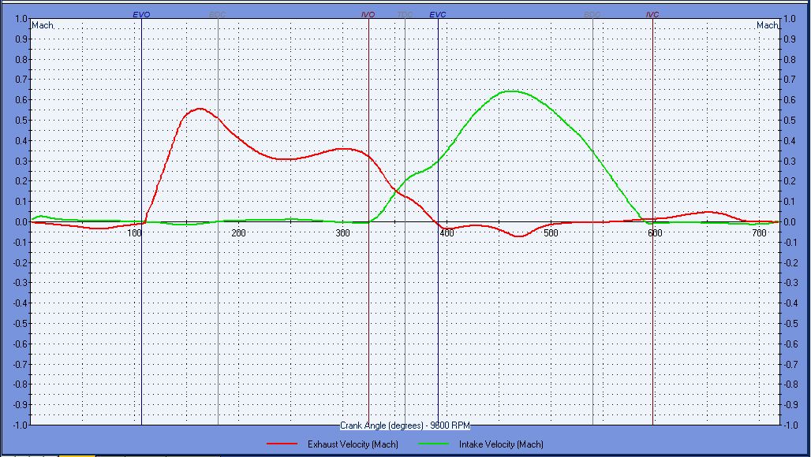811x457 pixels.
Task: Click the 100 tick label on crank axis
Action: pyautogui.click(x=134, y=233)
